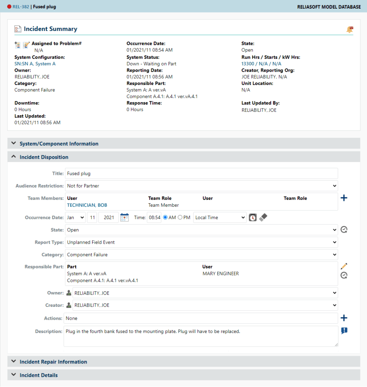
Task: Click the clock icon to set current time
Action: coord(253,217)
